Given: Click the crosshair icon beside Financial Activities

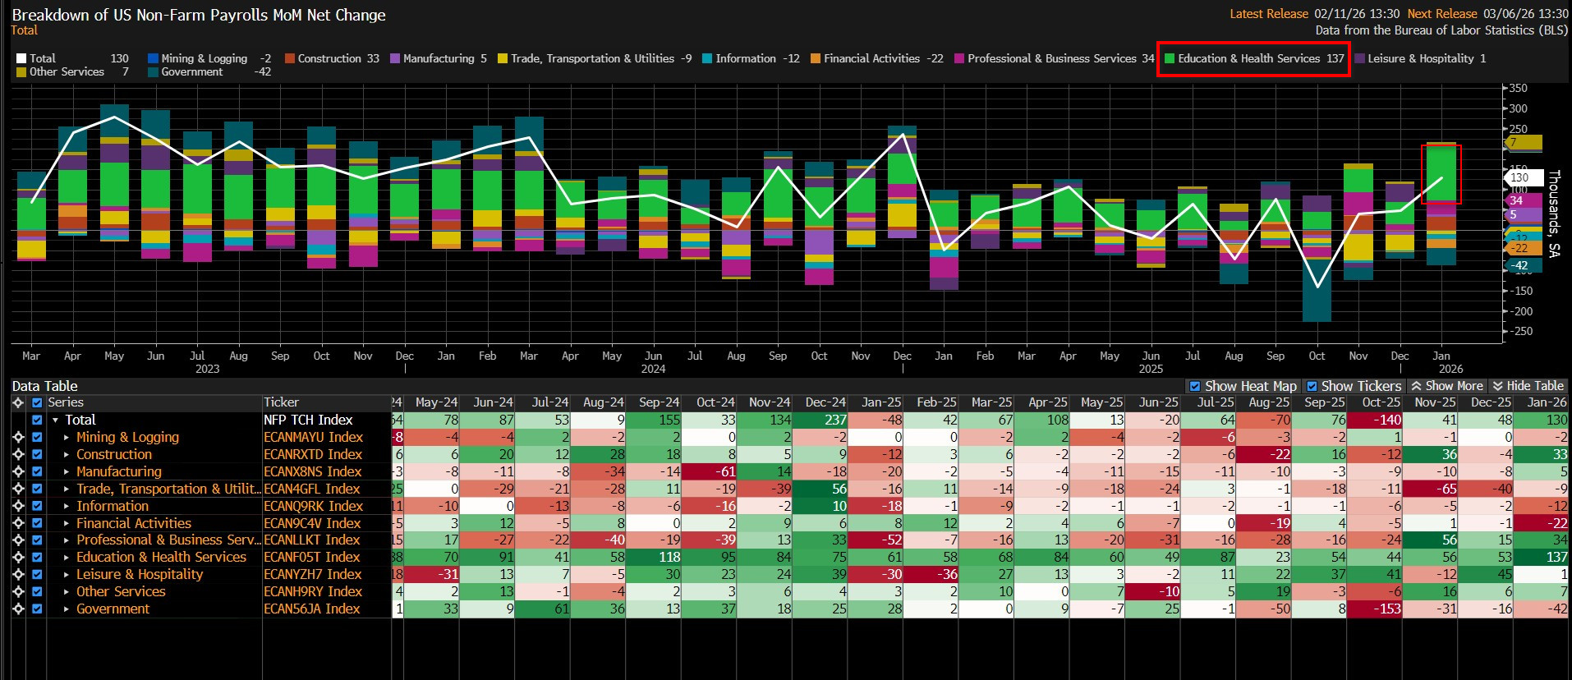Looking at the screenshot, I should 18,523.
